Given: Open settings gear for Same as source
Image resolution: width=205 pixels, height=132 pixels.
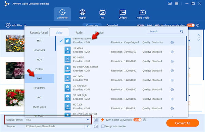Looking at the screenshot, I should tap(172, 42).
